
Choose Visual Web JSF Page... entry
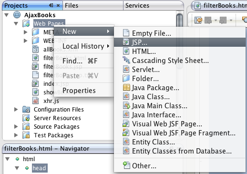180,124
